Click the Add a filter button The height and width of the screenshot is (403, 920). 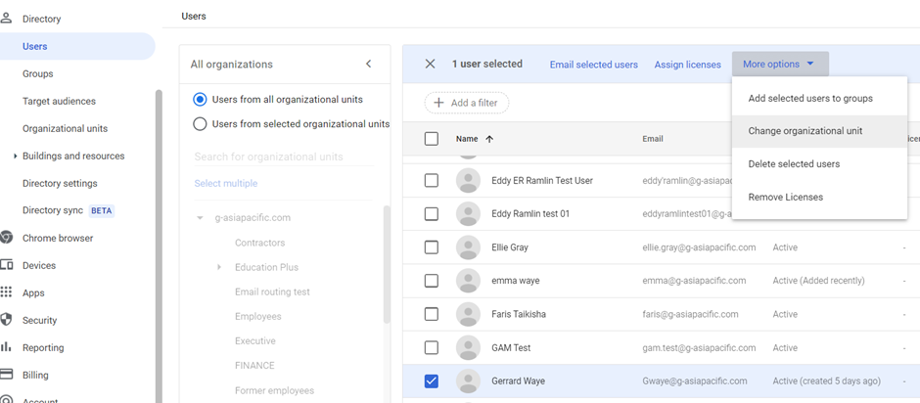coord(467,103)
